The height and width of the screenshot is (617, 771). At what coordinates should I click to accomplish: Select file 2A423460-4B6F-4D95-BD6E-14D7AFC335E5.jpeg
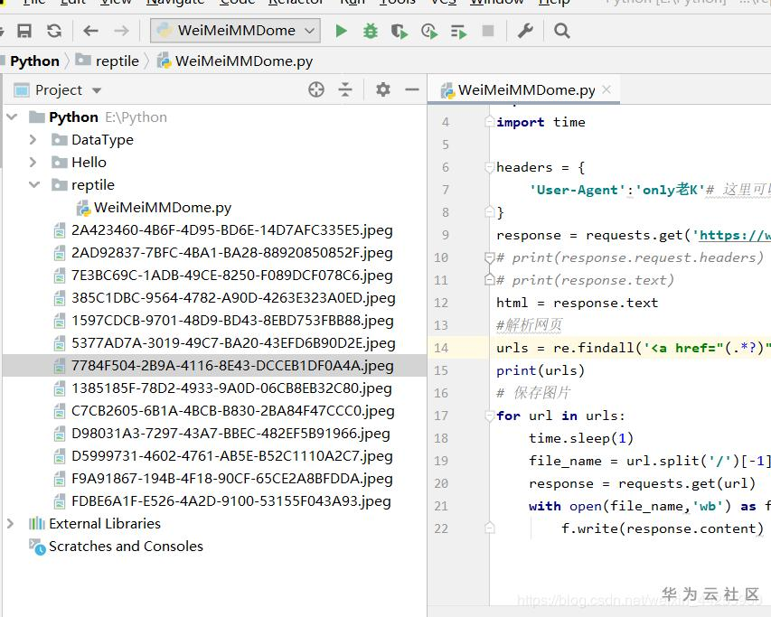[231, 229]
